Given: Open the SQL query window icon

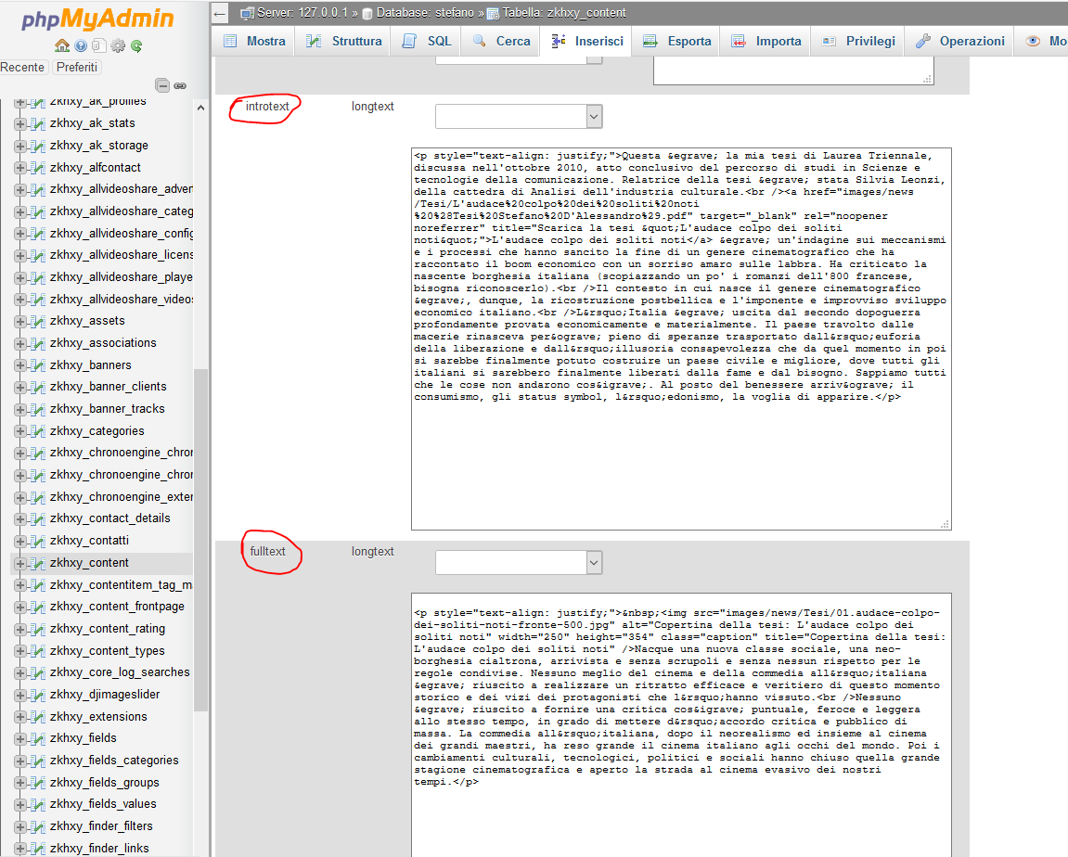Looking at the screenshot, I should click(99, 45).
